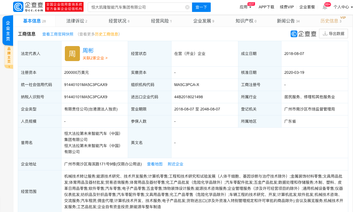The width and height of the screenshot is (353, 212).
Task: Open the 知识产权 tab
Action: 246,21
